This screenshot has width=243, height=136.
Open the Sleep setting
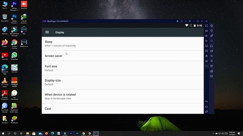[x=123, y=44]
